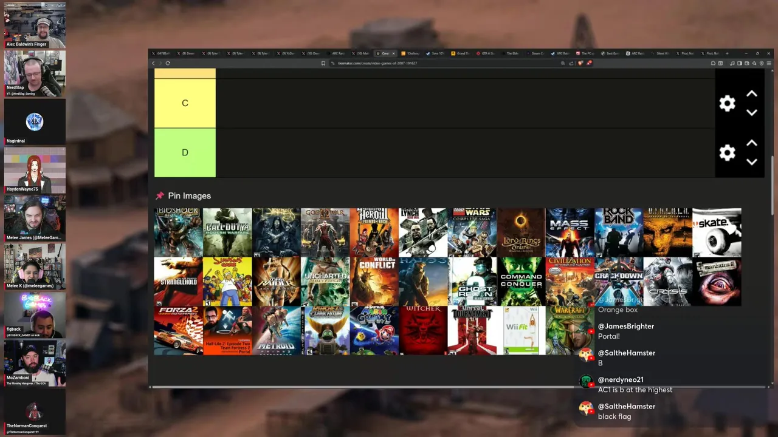Select the NerdSlap webcam tile
Viewport: 778px width, 437px height.
click(x=35, y=73)
